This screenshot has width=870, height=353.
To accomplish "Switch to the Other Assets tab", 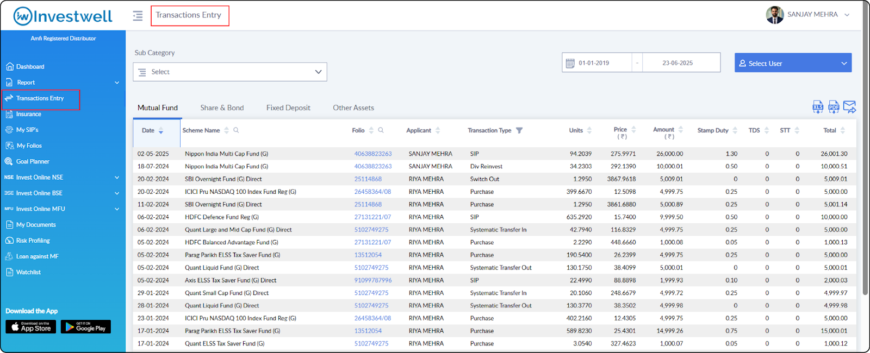I will [353, 108].
